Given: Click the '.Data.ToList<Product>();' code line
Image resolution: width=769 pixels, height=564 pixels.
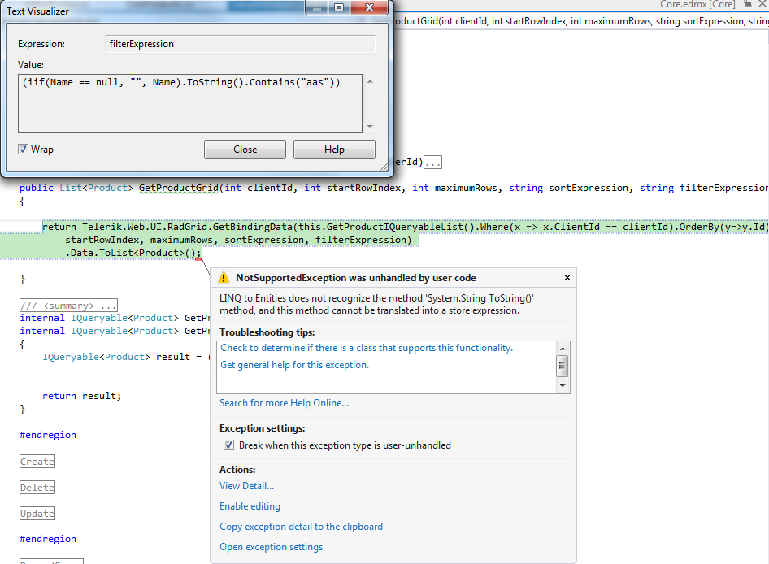Looking at the screenshot, I should [x=133, y=253].
